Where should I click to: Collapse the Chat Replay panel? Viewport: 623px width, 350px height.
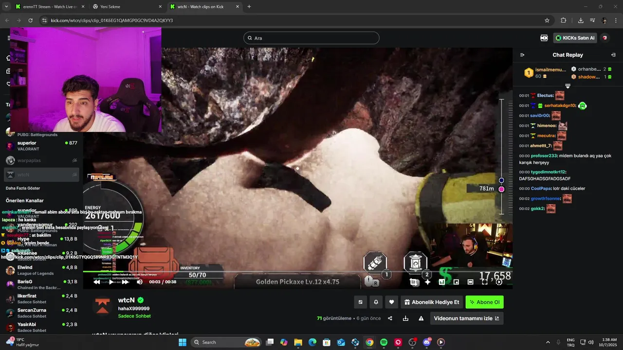[x=522, y=55]
